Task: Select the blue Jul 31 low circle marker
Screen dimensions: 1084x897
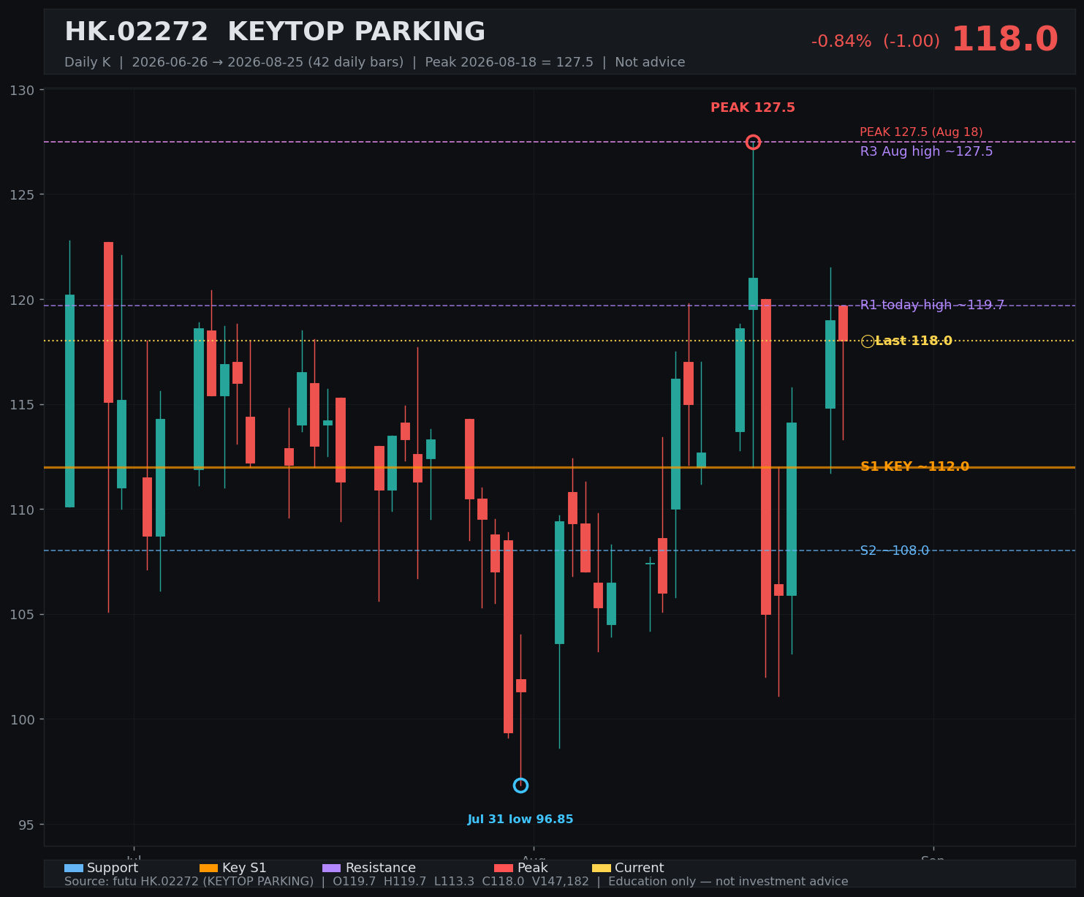Action: (520, 785)
